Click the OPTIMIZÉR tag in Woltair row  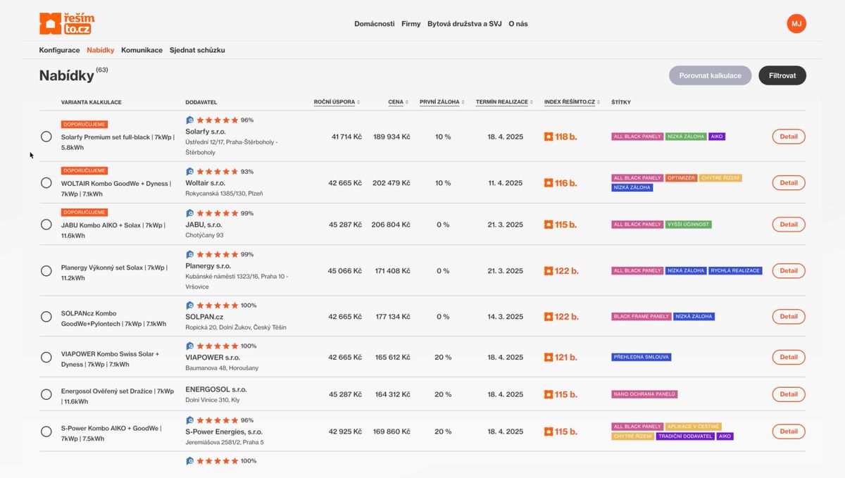681,178
